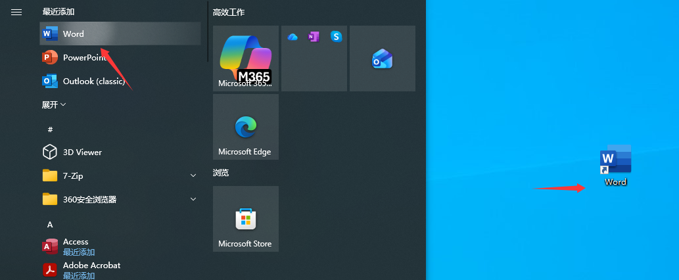Open Adobe Acrobat from the app list

[x=91, y=266]
